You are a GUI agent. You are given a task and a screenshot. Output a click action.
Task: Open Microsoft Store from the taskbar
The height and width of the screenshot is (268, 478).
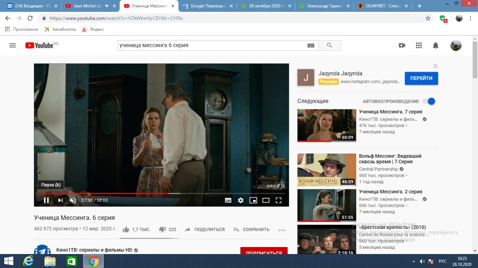[x=71, y=261]
